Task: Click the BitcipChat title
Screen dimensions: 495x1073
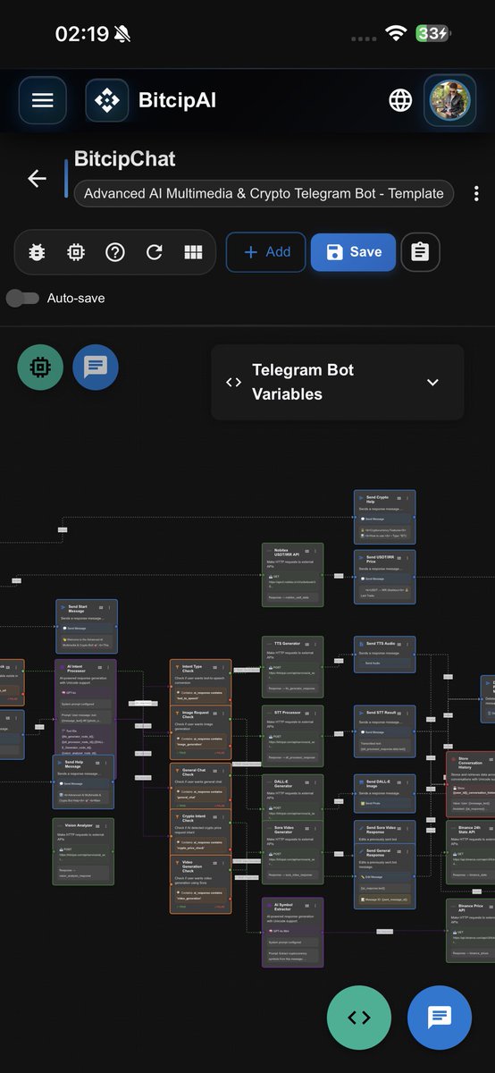Action: click(x=124, y=159)
